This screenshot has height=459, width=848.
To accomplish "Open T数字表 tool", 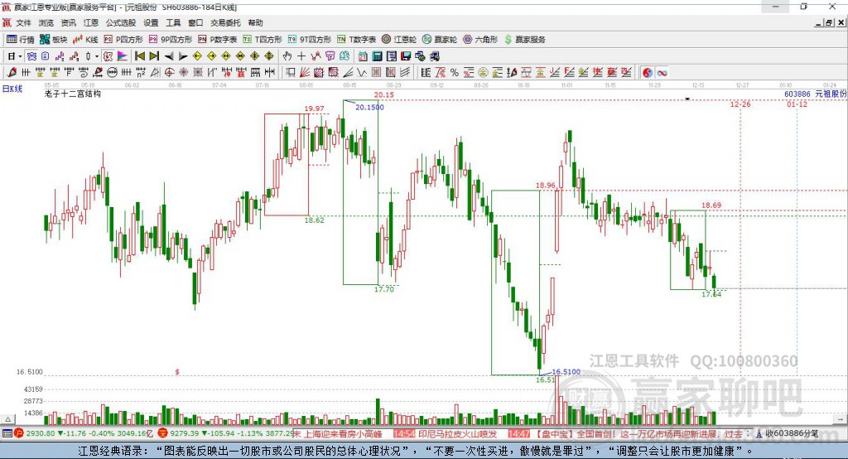I will pyautogui.click(x=356, y=40).
